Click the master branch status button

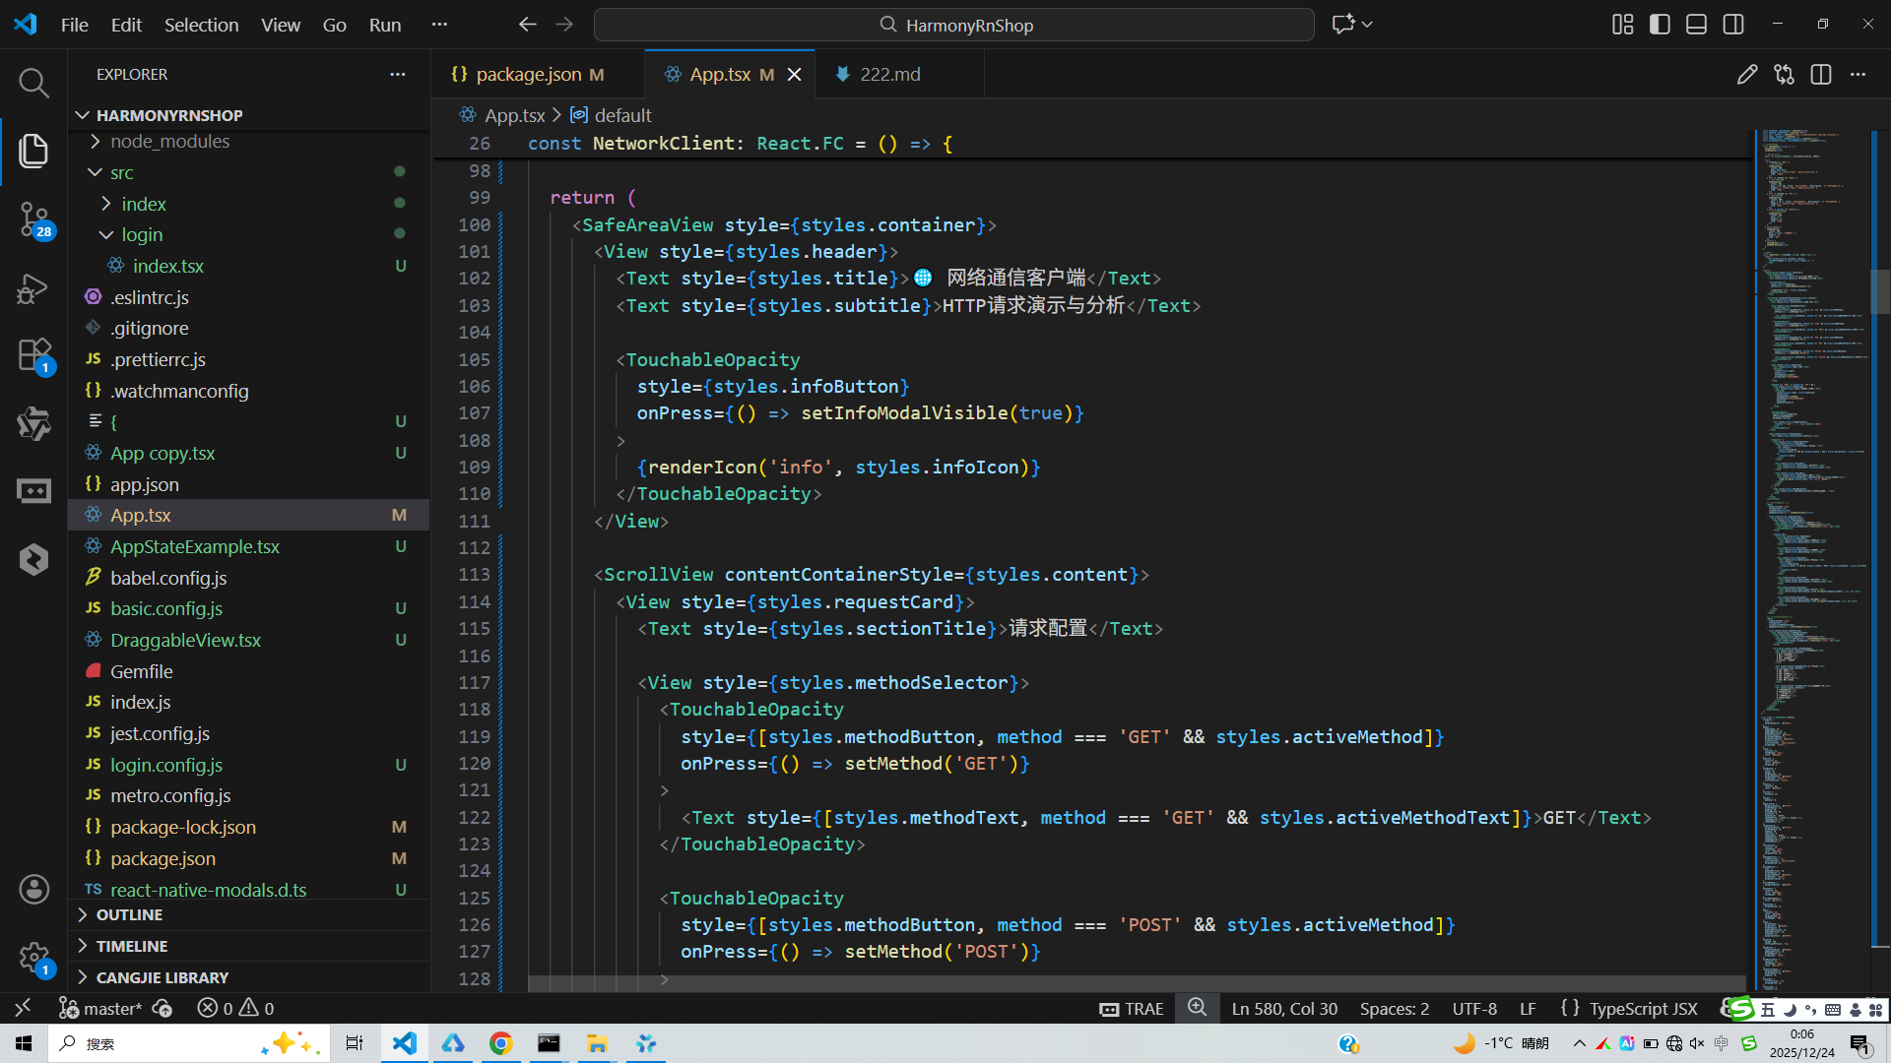(101, 1009)
